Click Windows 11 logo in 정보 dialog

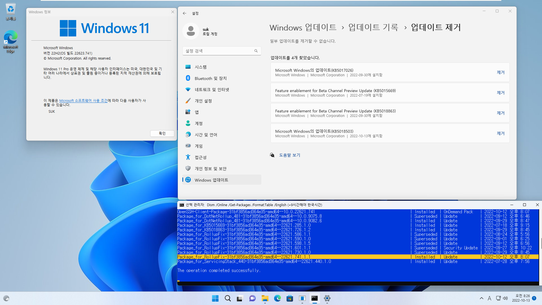click(x=104, y=28)
